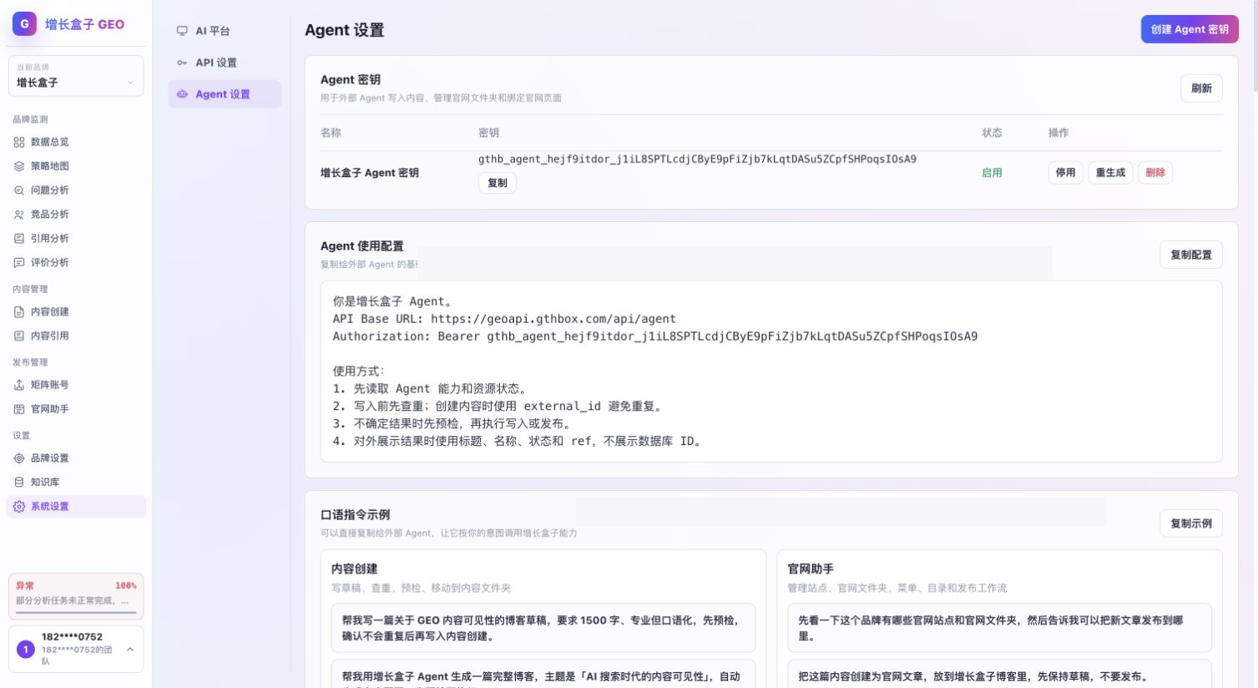Viewport: 1258px width, 688px height.
Task: Click the API 设置 key icon
Action: point(182,63)
